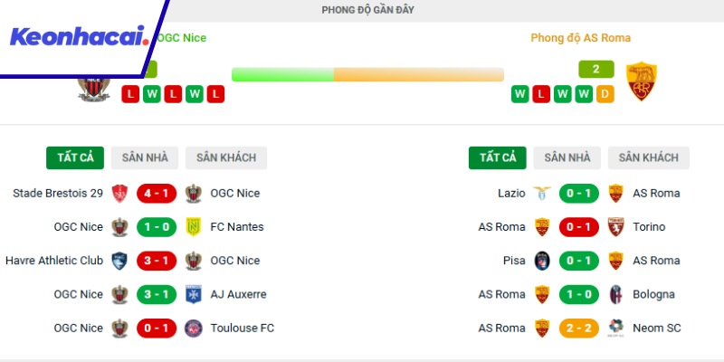The image size is (724, 362).
Task: Click the AJ Auxerre team badge
Action: (193, 294)
